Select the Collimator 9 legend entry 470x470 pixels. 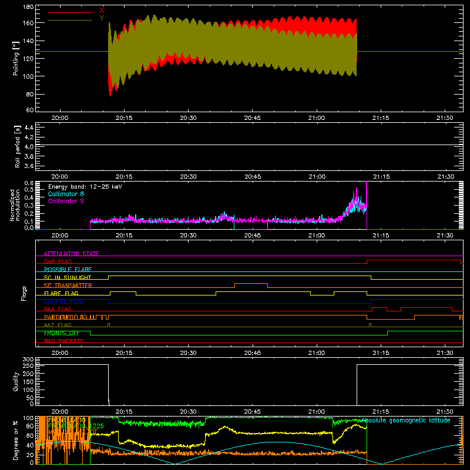pyautogui.click(x=66, y=201)
